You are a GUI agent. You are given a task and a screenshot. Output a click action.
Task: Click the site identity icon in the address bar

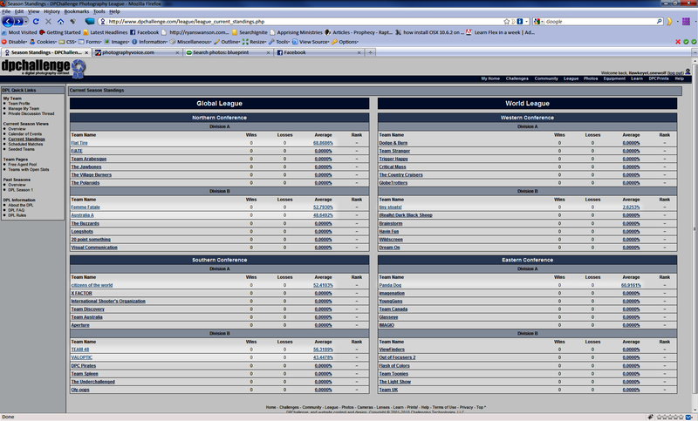(x=103, y=21)
